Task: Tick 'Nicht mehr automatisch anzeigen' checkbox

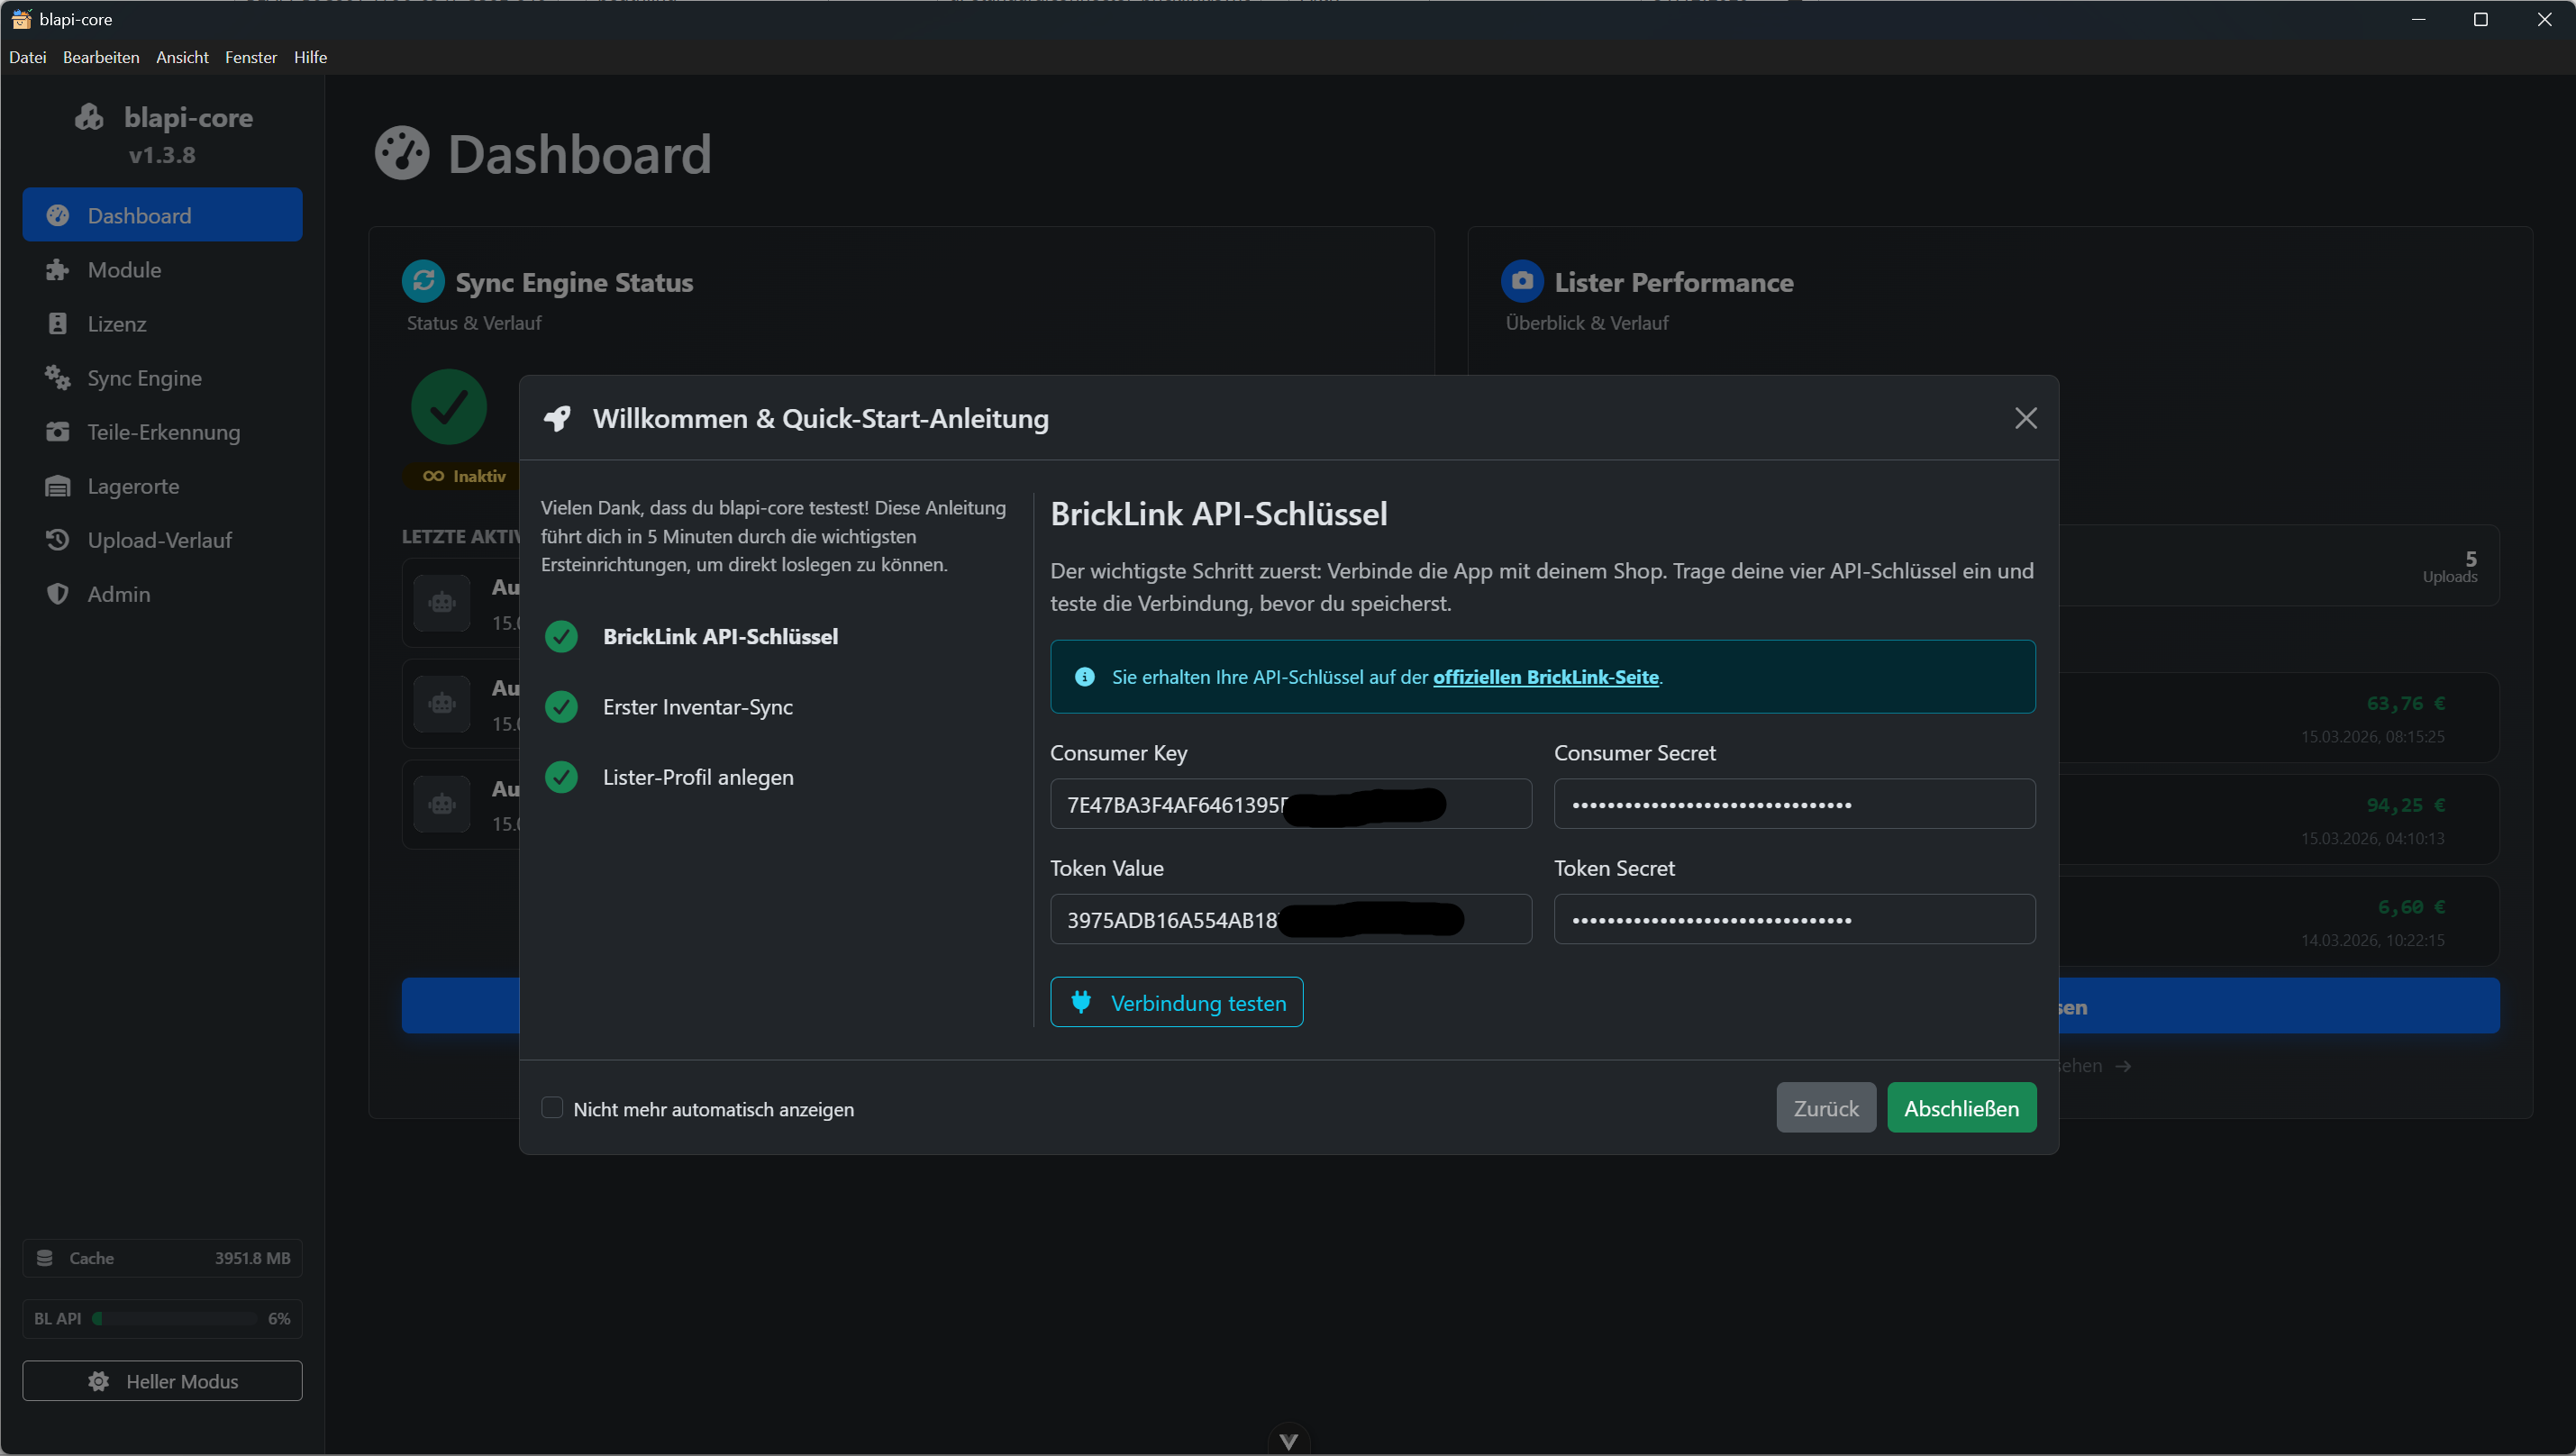Action: click(552, 1108)
